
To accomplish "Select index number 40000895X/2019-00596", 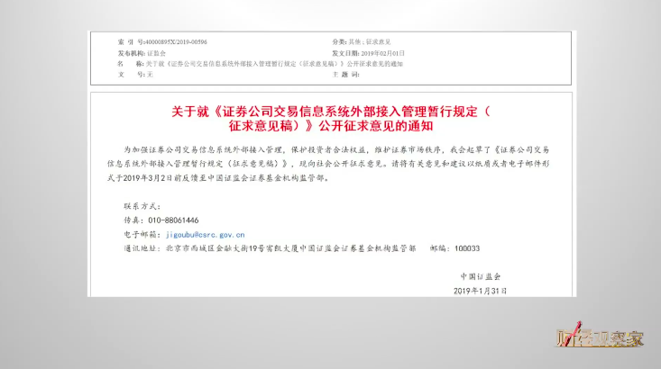I will (x=176, y=42).
